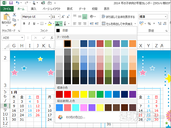
Task: Toggle Italic formatting
Action: coord(29,23)
